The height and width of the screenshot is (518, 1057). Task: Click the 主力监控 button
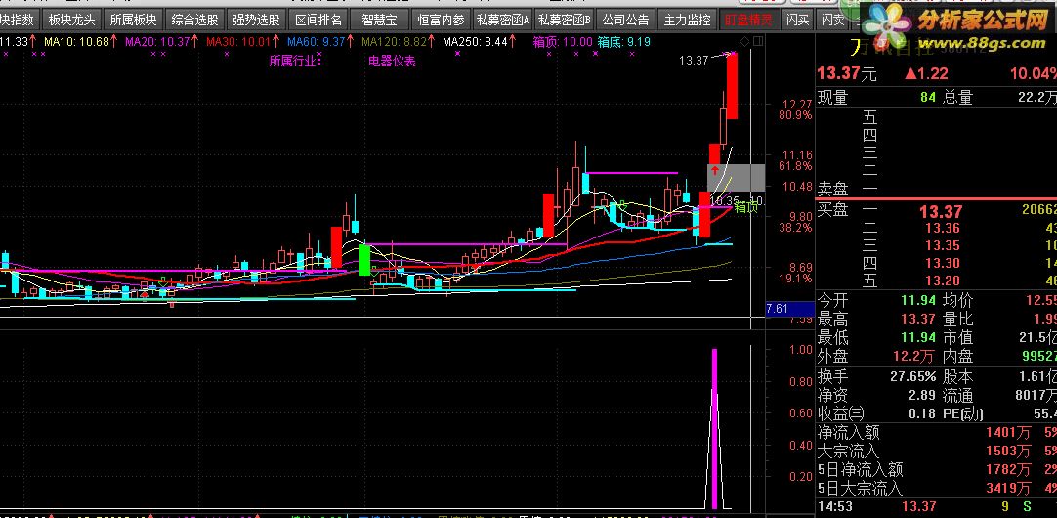(x=687, y=20)
